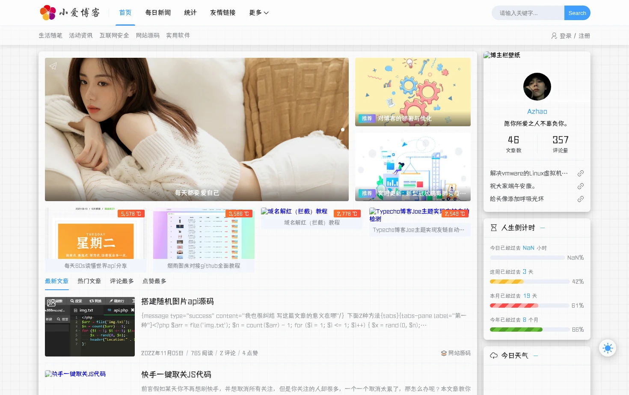Click the cloud icon of 今日天气

click(494, 356)
